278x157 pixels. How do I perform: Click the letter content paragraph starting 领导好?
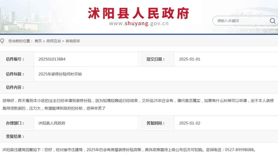click(x=138, y=104)
